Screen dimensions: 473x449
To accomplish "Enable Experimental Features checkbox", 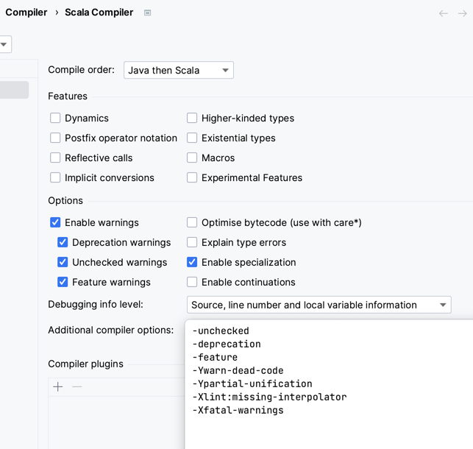I will click(x=192, y=177).
